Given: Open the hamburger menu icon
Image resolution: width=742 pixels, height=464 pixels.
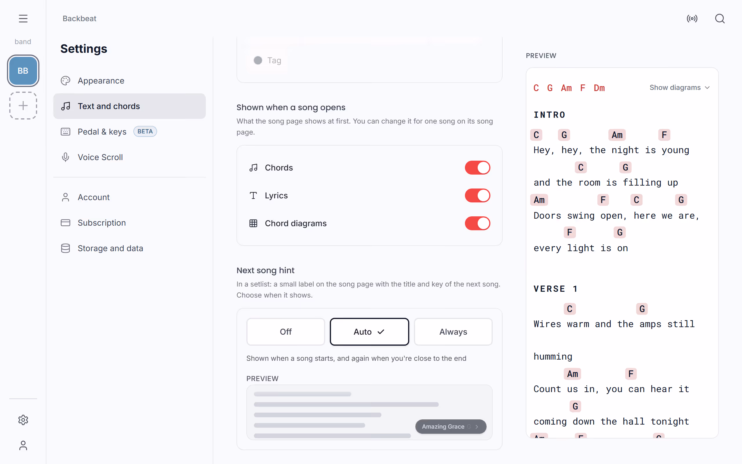Looking at the screenshot, I should pyautogui.click(x=23, y=19).
